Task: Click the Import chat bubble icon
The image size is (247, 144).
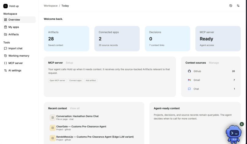Action: tap(6, 48)
